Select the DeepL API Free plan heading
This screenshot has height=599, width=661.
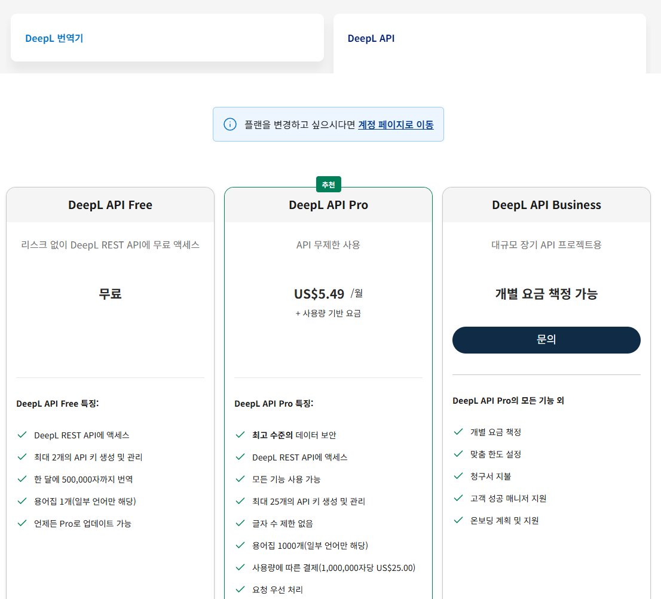pyautogui.click(x=110, y=205)
